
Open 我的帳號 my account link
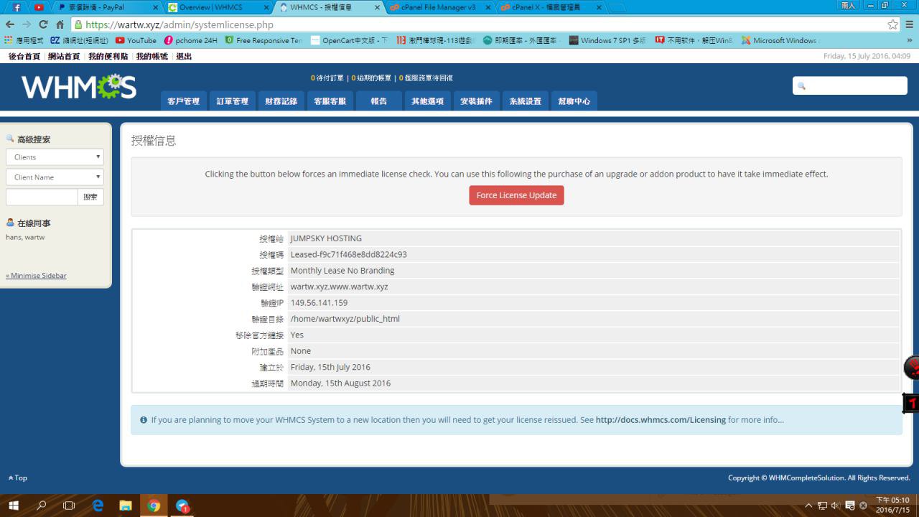[x=152, y=56]
